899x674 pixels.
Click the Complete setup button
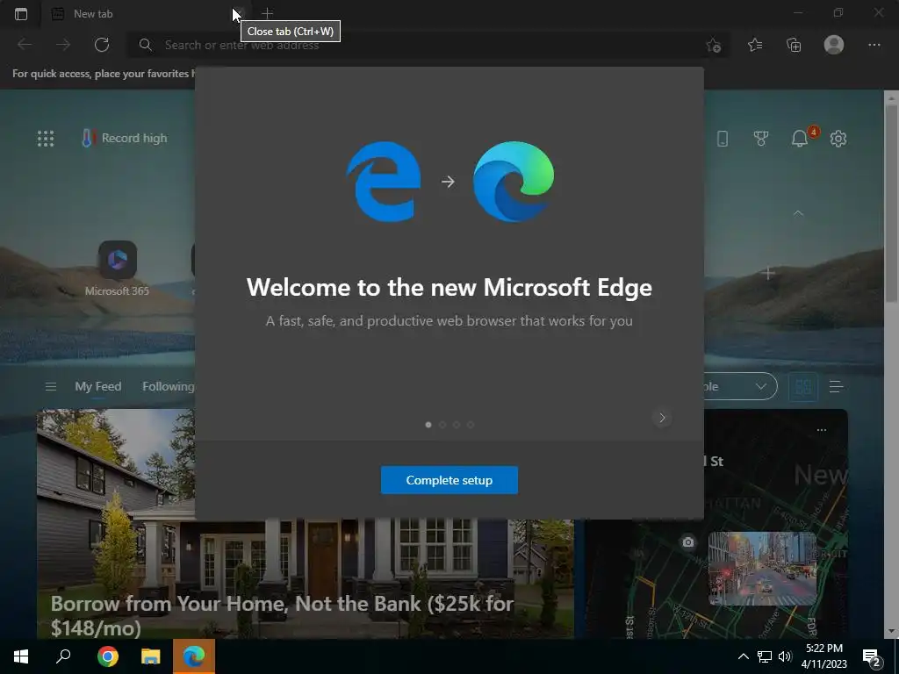tap(449, 480)
